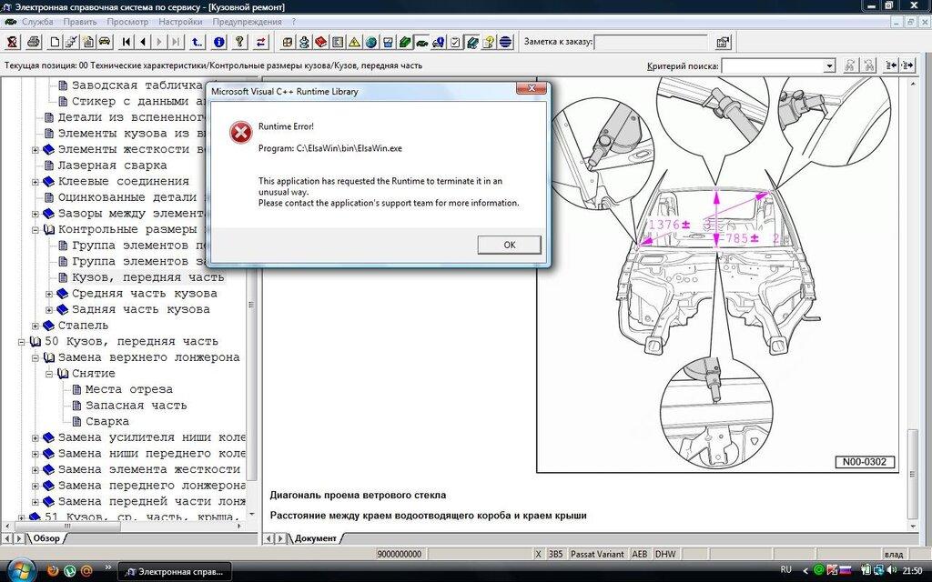This screenshot has width=932, height=582.
Task: Expand Элементы жесткости tree node
Action: pos(35,150)
